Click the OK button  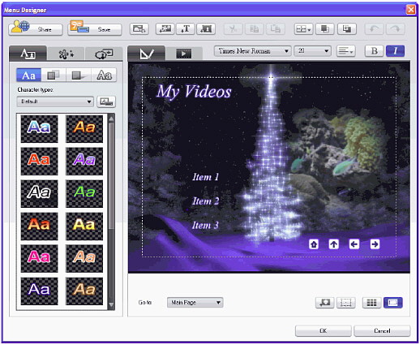pos(323,330)
